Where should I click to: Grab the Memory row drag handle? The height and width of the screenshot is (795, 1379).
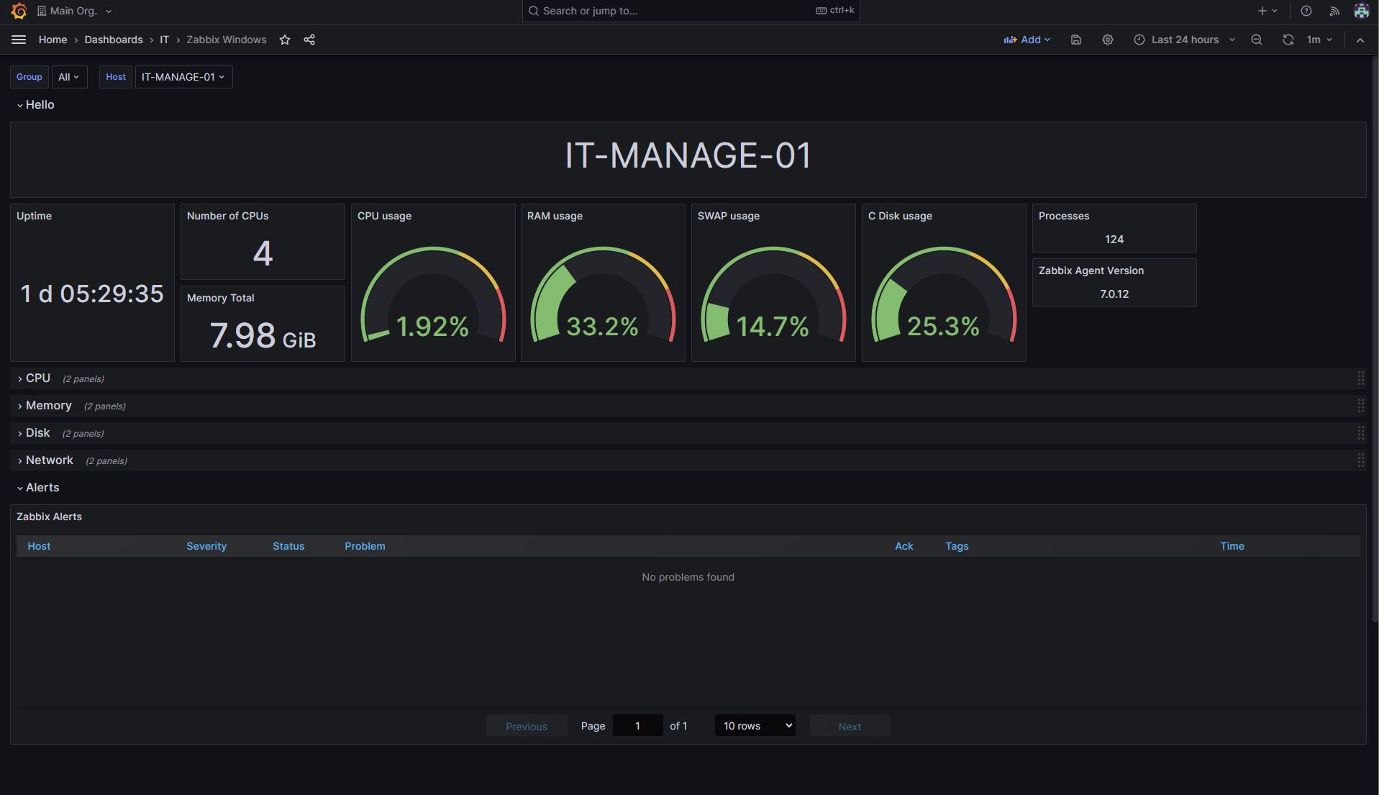1361,406
